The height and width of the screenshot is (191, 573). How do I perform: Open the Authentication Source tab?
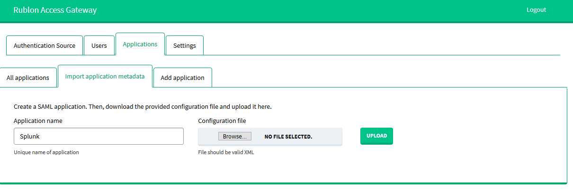coord(45,46)
